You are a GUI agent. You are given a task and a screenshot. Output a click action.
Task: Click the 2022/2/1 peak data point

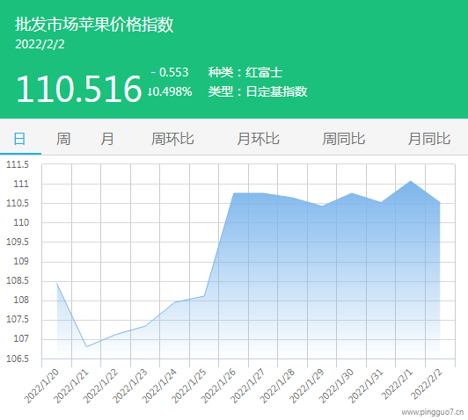click(x=411, y=181)
